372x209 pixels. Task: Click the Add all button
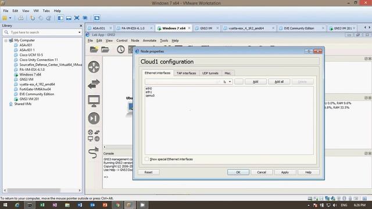click(x=279, y=82)
